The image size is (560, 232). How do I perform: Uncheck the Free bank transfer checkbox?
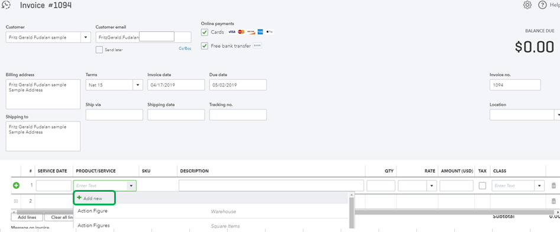204,46
